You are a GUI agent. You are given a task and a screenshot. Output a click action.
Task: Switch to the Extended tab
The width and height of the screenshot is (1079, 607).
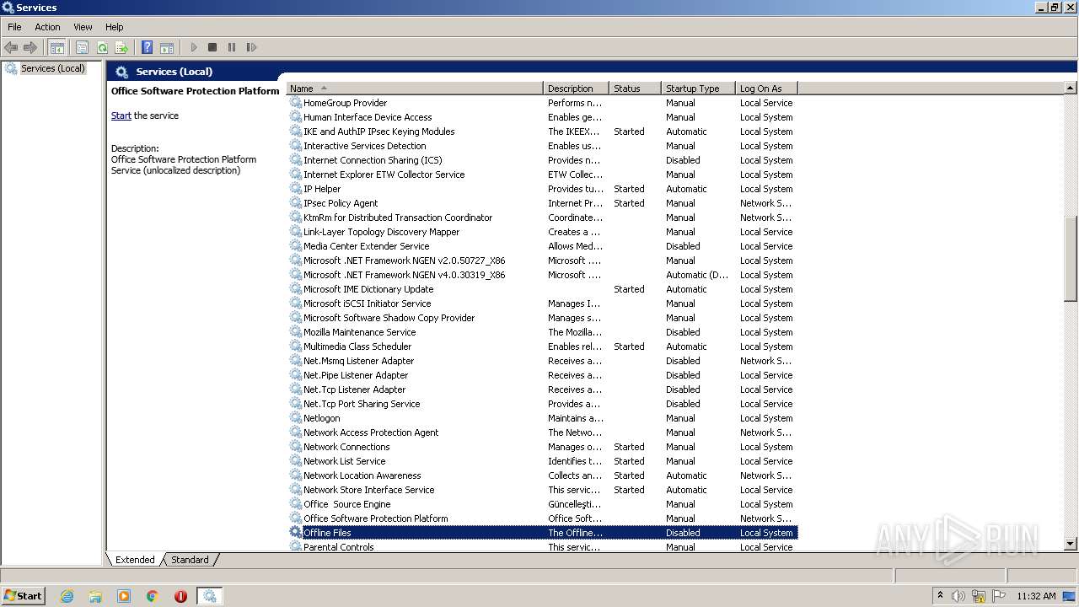point(135,560)
